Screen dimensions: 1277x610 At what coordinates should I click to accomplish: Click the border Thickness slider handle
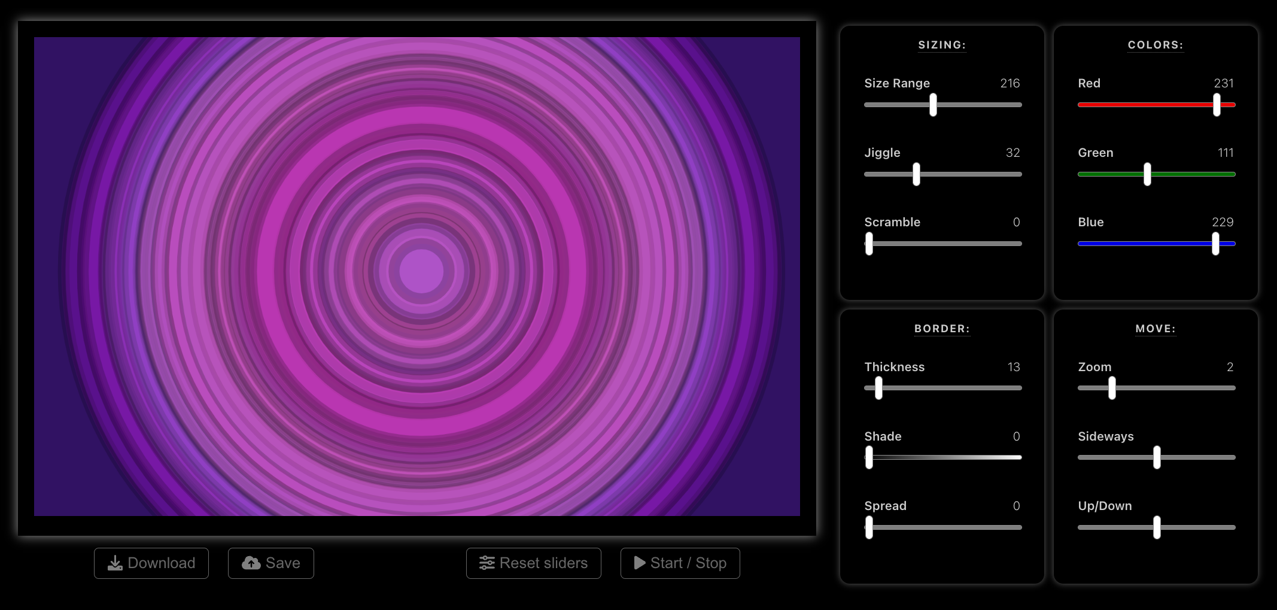878,388
